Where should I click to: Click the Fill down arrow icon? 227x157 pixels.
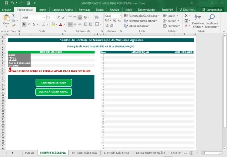point(186,21)
